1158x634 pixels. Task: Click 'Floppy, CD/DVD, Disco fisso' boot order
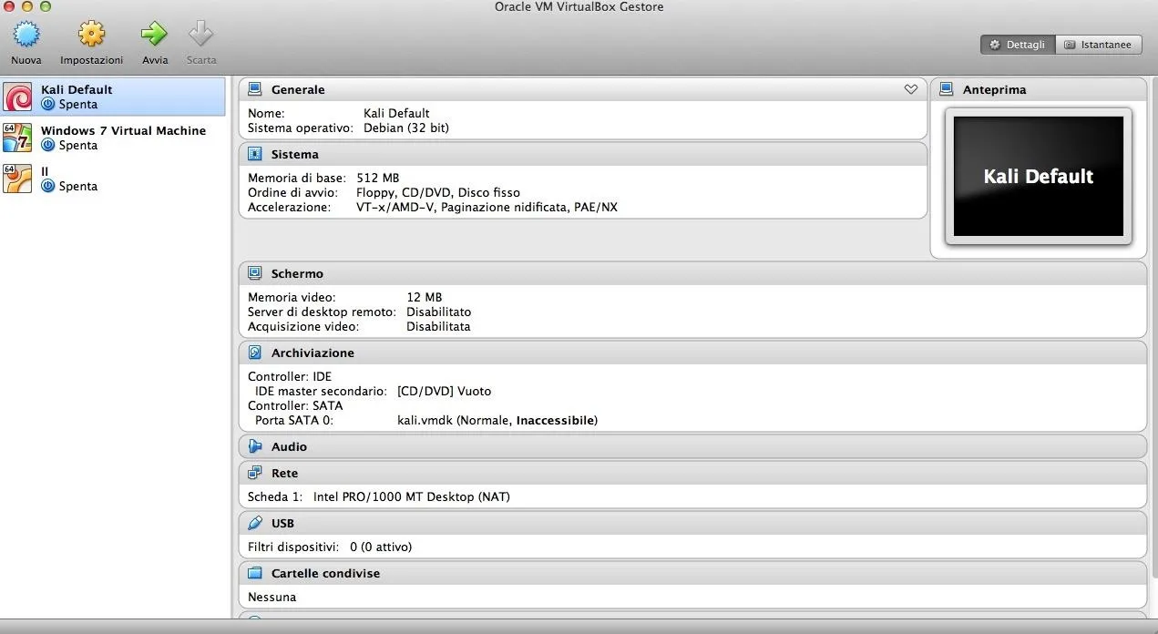click(438, 192)
